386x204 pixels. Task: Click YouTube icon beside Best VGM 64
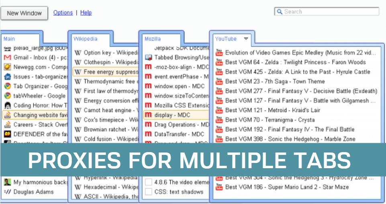tap(219, 62)
